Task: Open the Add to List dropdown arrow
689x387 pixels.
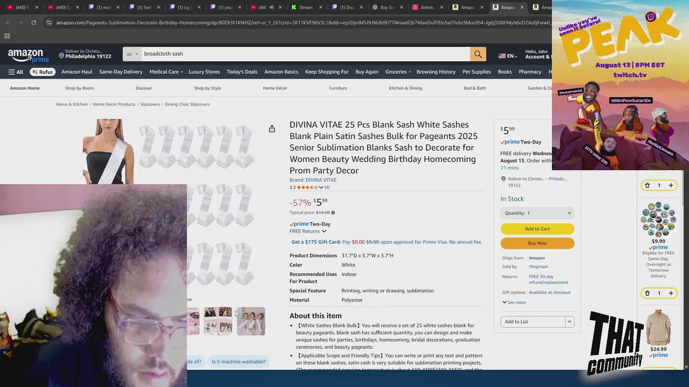Action: tap(569, 321)
